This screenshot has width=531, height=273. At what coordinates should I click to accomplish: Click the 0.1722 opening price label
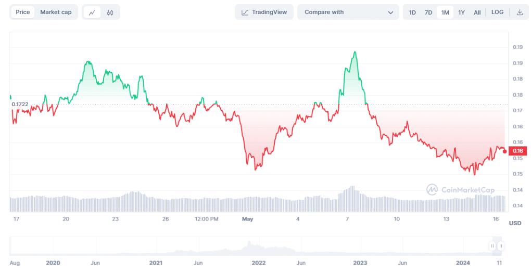point(20,105)
